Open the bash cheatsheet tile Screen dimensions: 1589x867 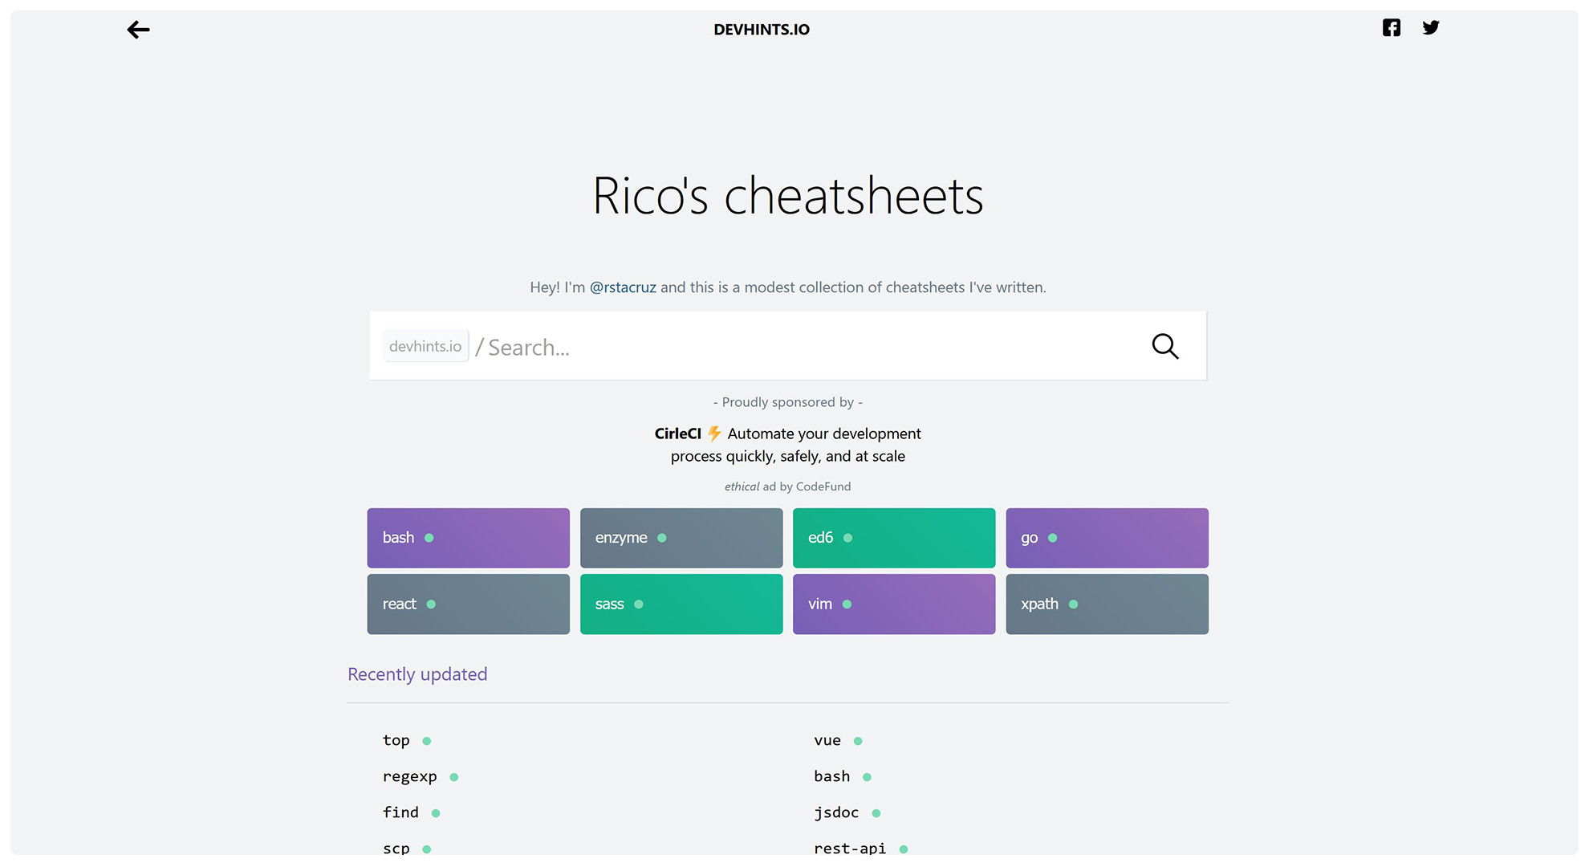pyautogui.click(x=468, y=538)
